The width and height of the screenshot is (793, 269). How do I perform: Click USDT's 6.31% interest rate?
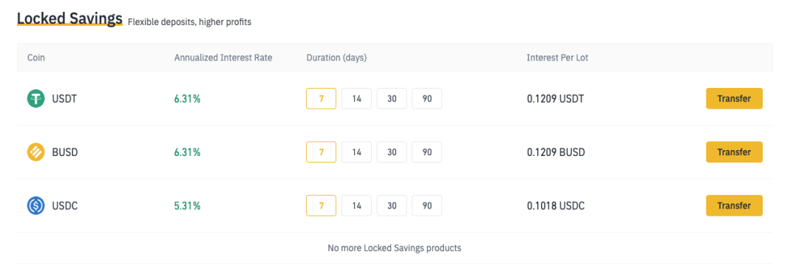187,98
